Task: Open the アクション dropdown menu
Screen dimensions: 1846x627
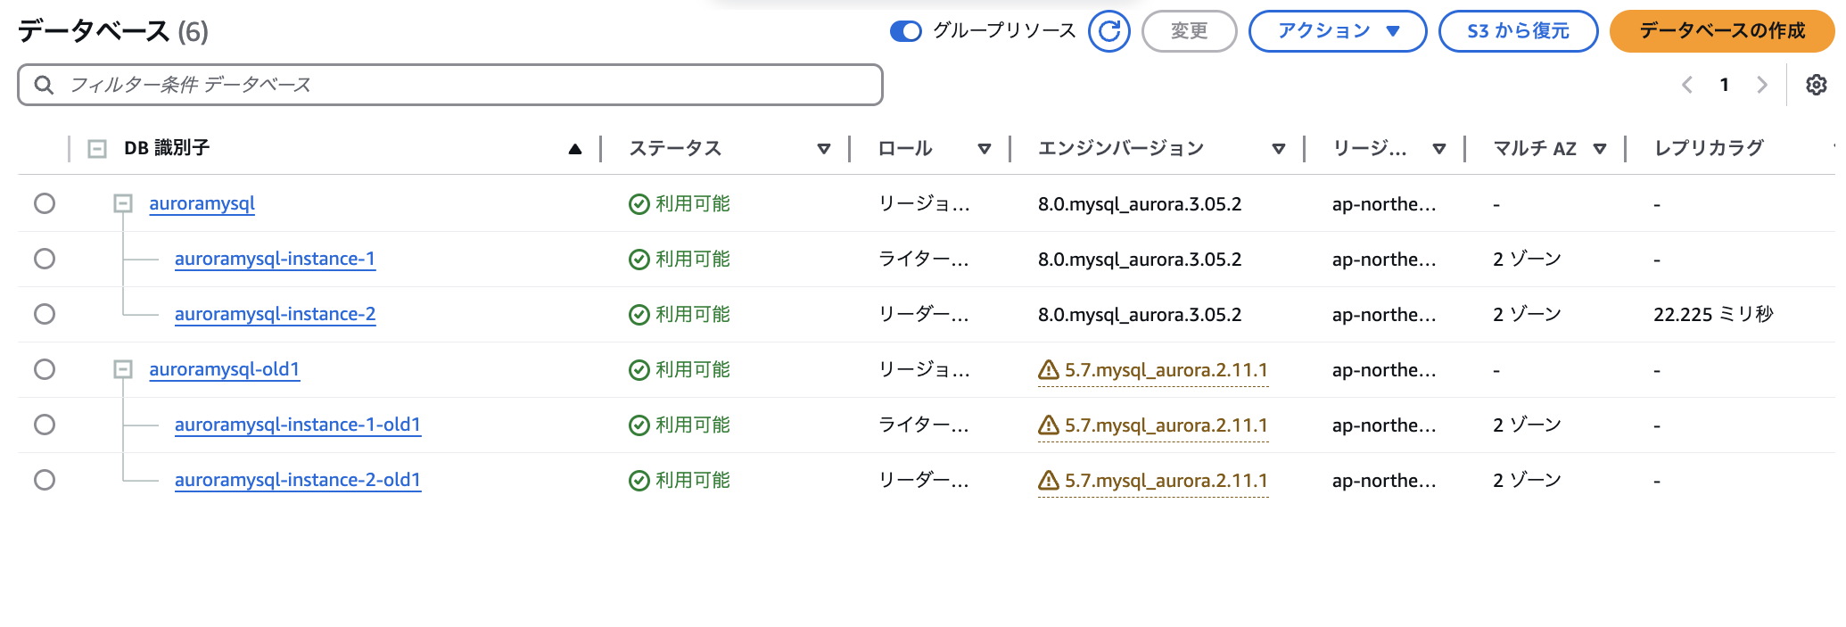Action: click(x=1337, y=31)
